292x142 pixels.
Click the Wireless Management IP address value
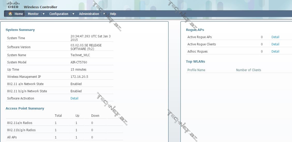[x=79, y=77]
